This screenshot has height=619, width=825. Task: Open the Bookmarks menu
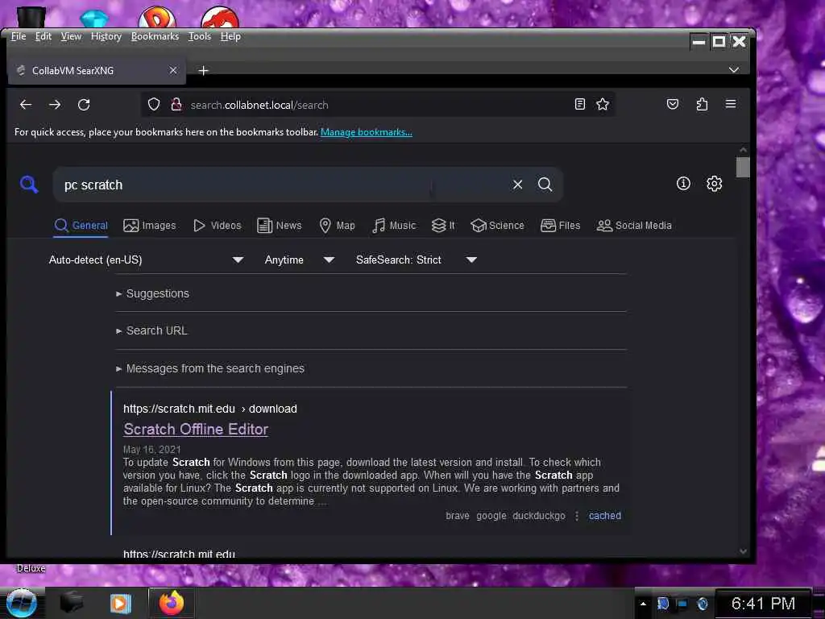[x=155, y=36]
